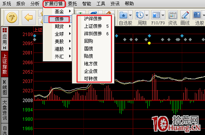The height and width of the screenshot is (135, 205).
Task: Choose 沪深债券 menu entry
Action: point(93,18)
